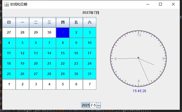Select day 17 cell

point(90,53)
